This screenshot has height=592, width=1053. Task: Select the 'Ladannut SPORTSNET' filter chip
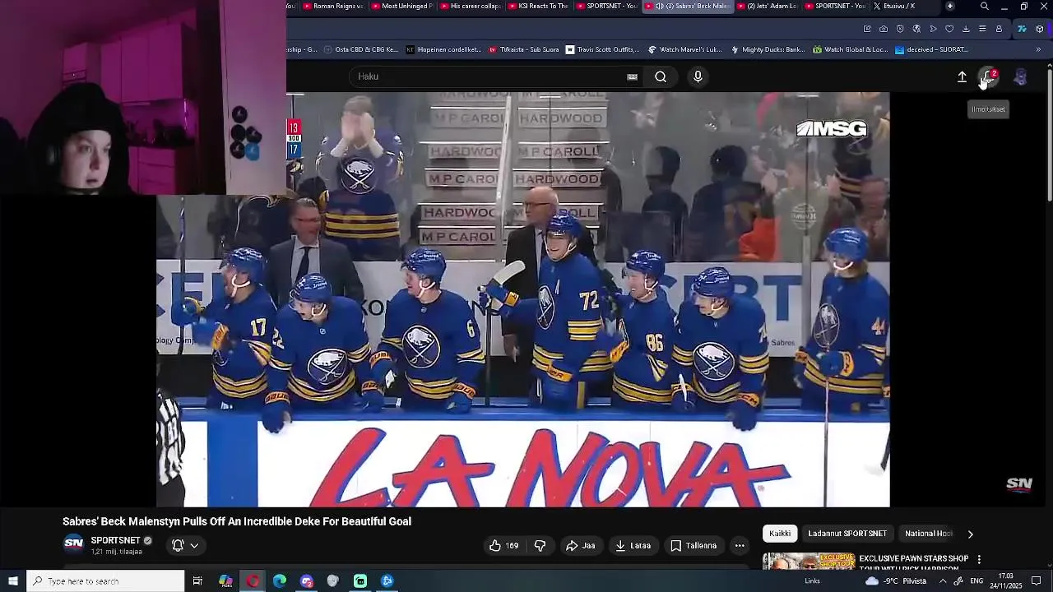(x=847, y=534)
